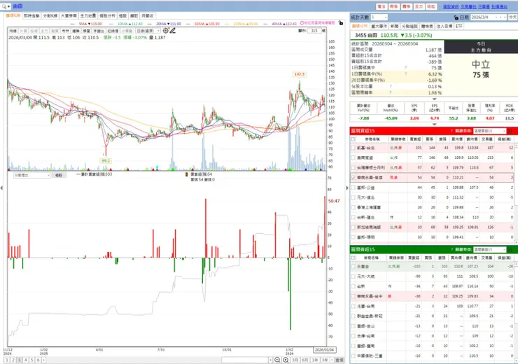
Task: Click the 2026/03/04 date marker on the time axis
Action: coord(324,350)
